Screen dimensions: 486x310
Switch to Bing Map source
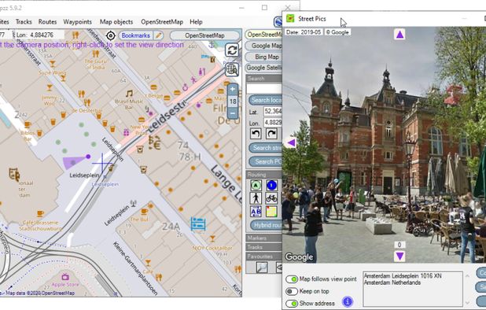click(x=264, y=57)
